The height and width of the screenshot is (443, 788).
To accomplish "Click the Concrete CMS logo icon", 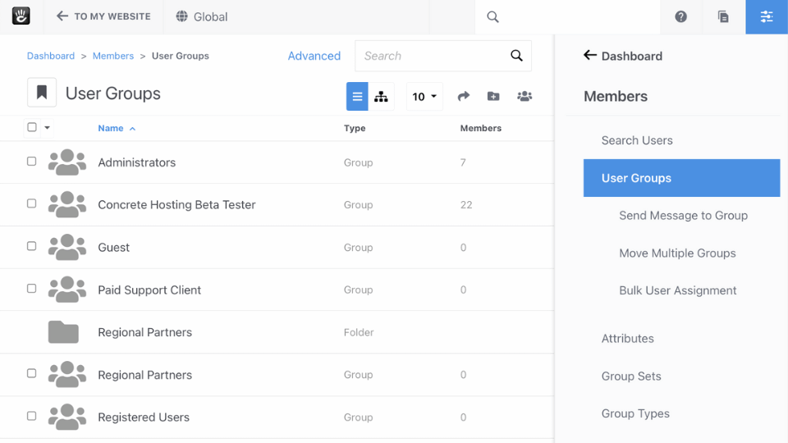I will [x=21, y=16].
